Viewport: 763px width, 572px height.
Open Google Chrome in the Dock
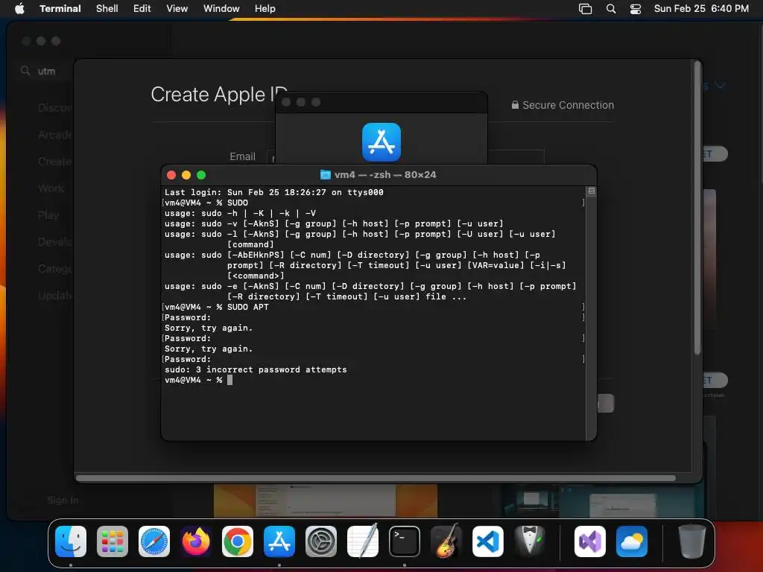[238, 541]
